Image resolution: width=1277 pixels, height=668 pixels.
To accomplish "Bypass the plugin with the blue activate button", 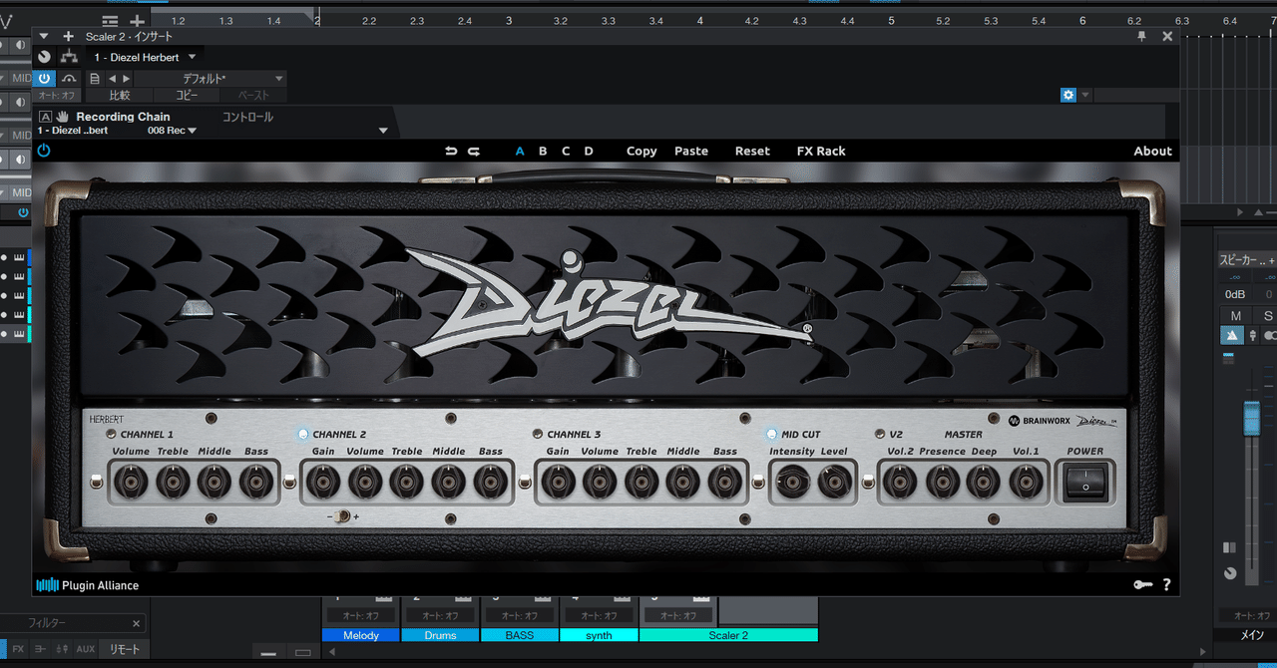I will [44, 78].
